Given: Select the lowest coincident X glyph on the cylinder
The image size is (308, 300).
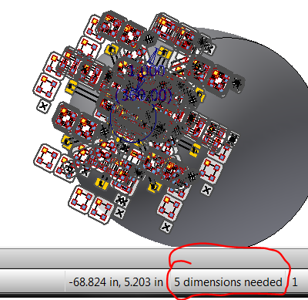Looking at the screenshot, I should click(166, 227).
